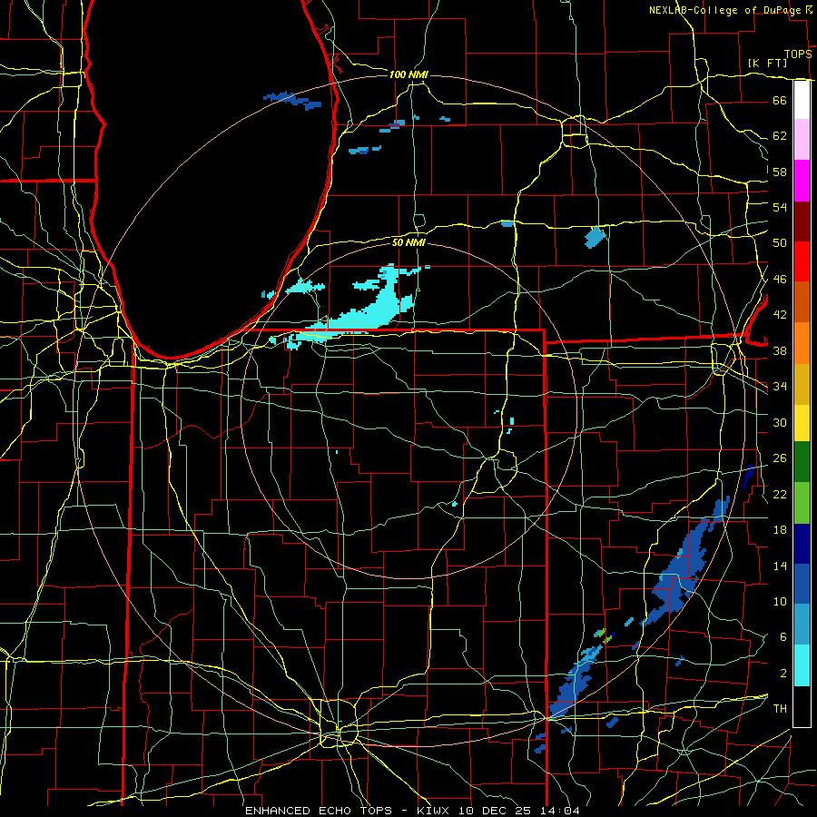Click the bright red legend color band
The height and width of the screenshot is (817, 817).
click(x=802, y=261)
